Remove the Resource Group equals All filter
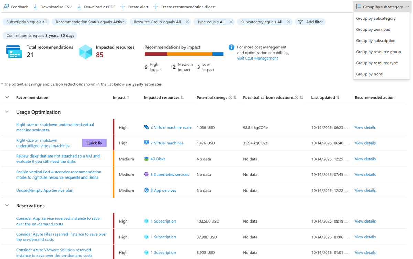The image size is (413, 259). pos(188,22)
